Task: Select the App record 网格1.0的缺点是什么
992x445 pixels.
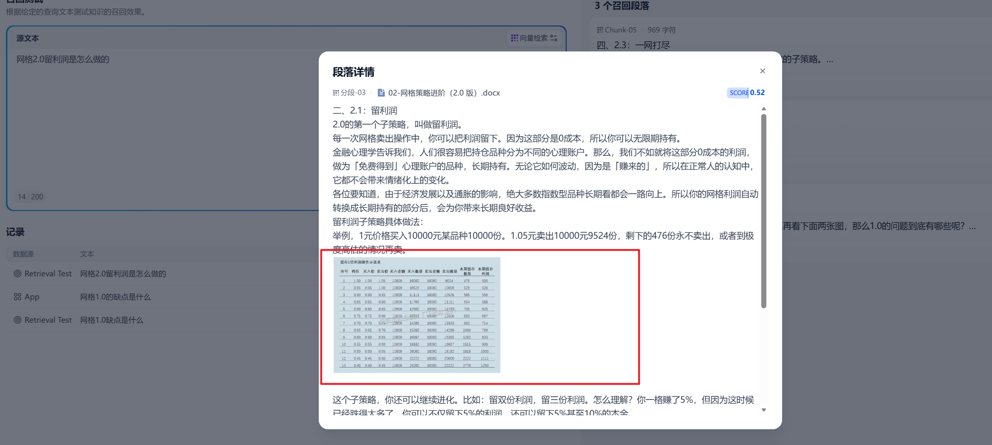Action: 116,297
